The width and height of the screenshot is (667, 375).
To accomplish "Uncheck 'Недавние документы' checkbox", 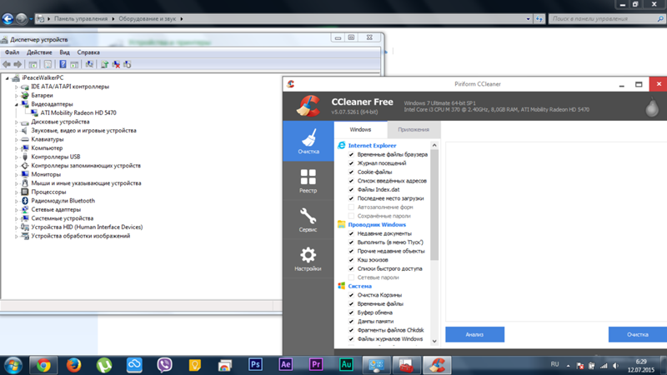I will click(x=351, y=233).
